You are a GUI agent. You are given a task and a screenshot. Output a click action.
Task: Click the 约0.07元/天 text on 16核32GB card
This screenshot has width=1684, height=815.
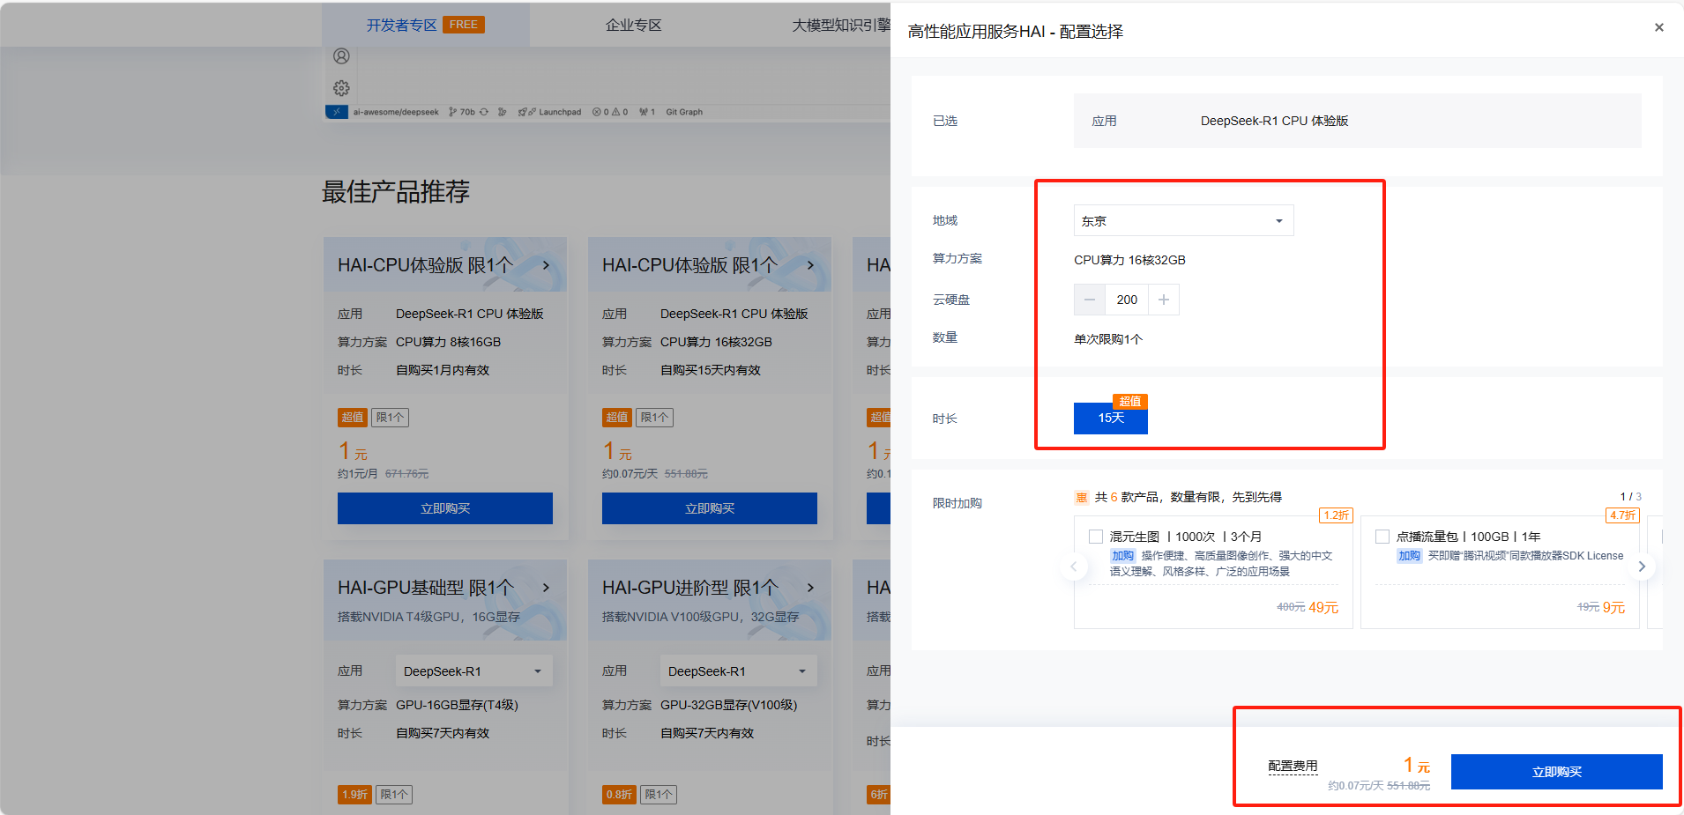(x=630, y=474)
